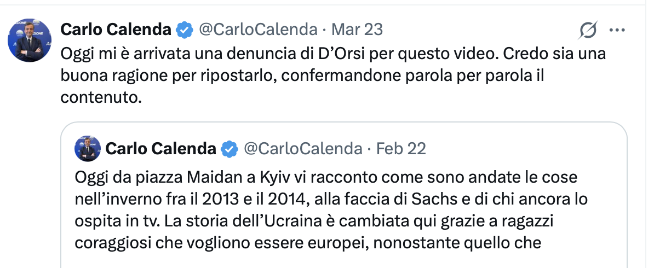Click the verified badge inside the quoted post
654x268 pixels.
click(x=229, y=149)
